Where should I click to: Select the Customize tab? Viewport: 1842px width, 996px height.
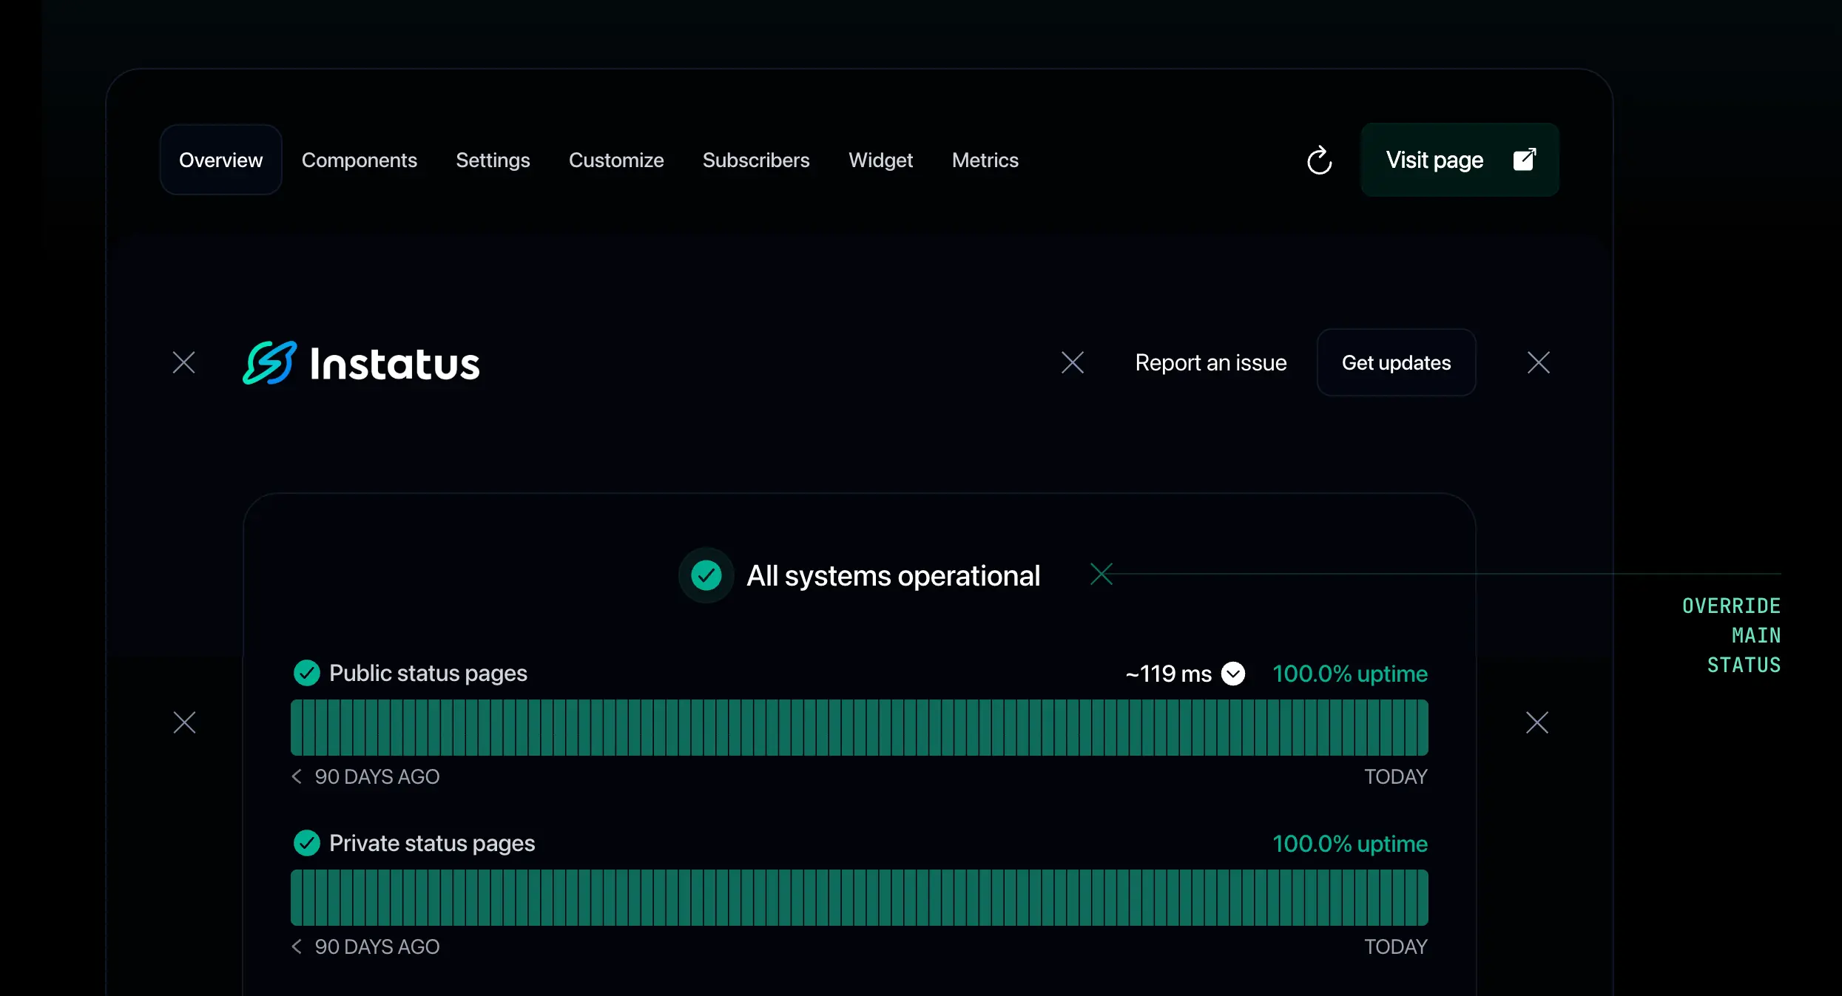[615, 160]
